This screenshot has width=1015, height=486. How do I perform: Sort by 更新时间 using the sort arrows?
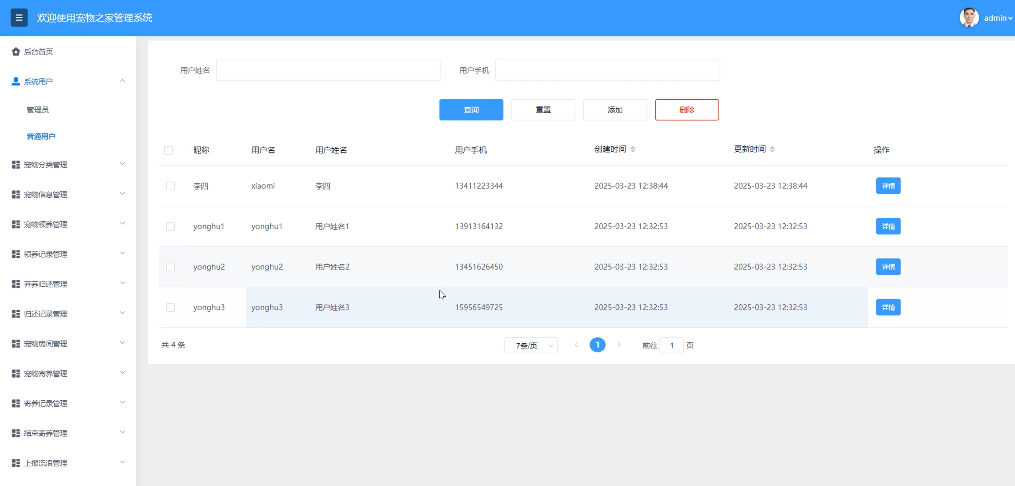[x=772, y=149]
